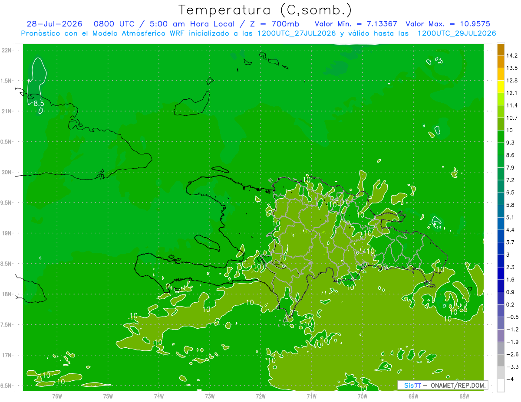Click color bar value "-4"
The width and height of the screenshot is (521, 402).
point(509,379)
